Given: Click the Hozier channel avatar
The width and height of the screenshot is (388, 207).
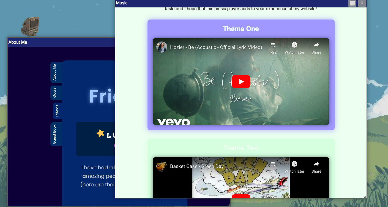Looking at the screenshot, I should click(162, 47).
